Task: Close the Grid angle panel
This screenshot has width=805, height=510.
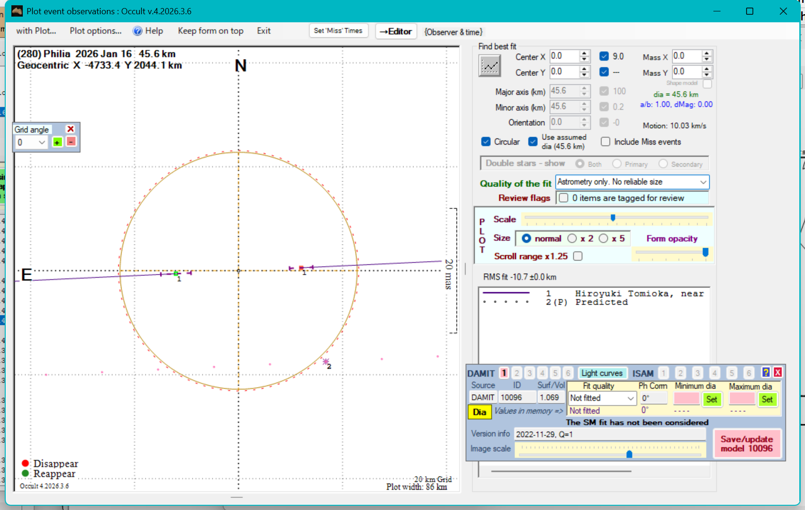Action: (70, 129)
